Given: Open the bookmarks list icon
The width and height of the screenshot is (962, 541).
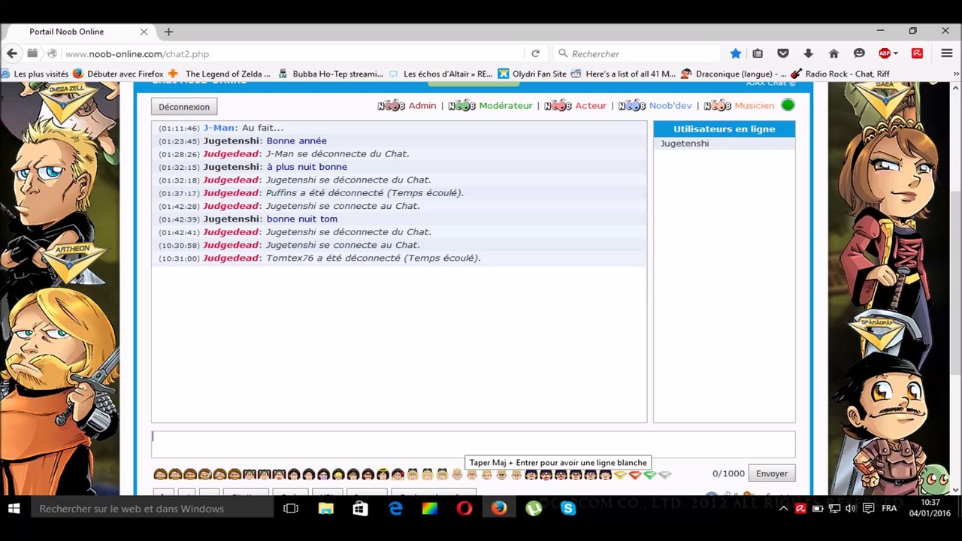Looking at the screenshot, I should [x=758, y=53].
